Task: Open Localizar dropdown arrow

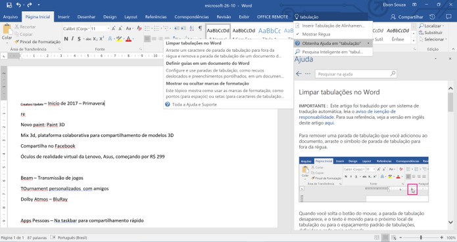Action: pos(443,26)
